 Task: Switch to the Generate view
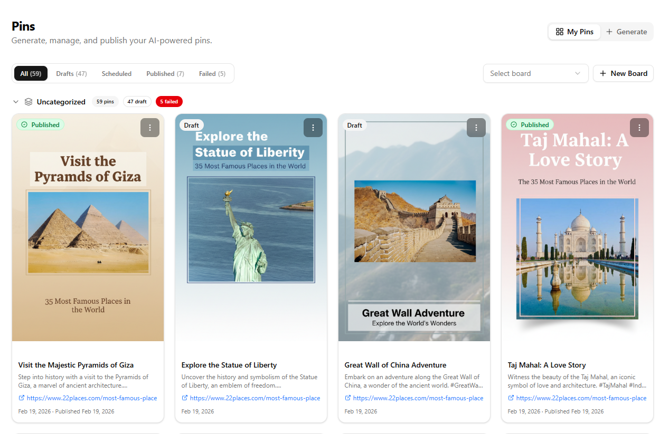tap(626, 32)
